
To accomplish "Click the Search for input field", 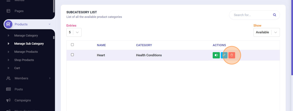I will tap(251, 15).
